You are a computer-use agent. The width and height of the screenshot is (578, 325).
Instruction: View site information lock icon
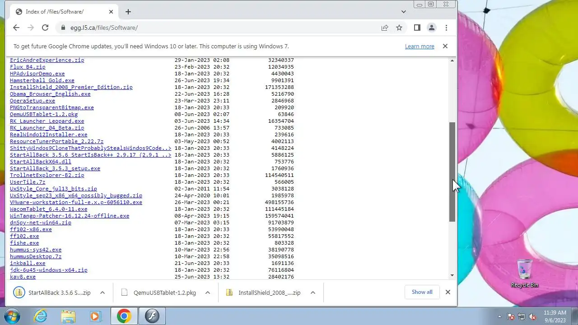coord(63,28)
